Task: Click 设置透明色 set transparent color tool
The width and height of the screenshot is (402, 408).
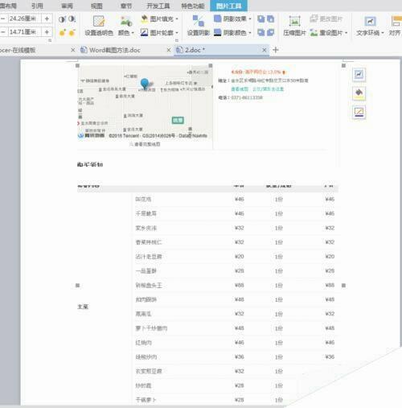Action: [x=99, y=26]
